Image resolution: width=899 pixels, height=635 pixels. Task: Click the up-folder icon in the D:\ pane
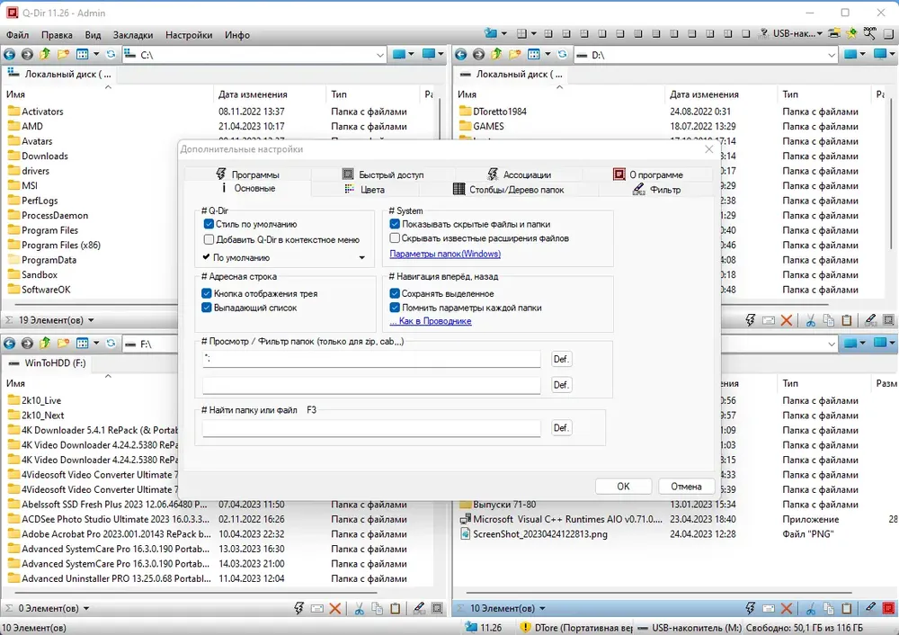[496, 55]
